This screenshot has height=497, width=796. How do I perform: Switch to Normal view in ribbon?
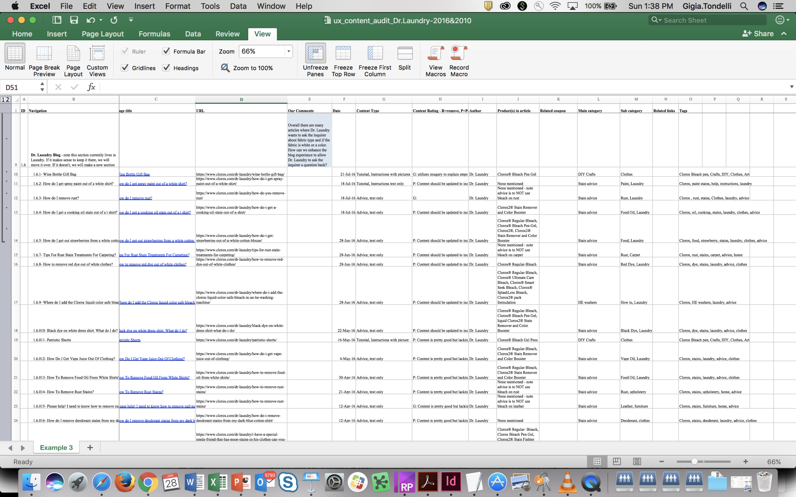15,58
